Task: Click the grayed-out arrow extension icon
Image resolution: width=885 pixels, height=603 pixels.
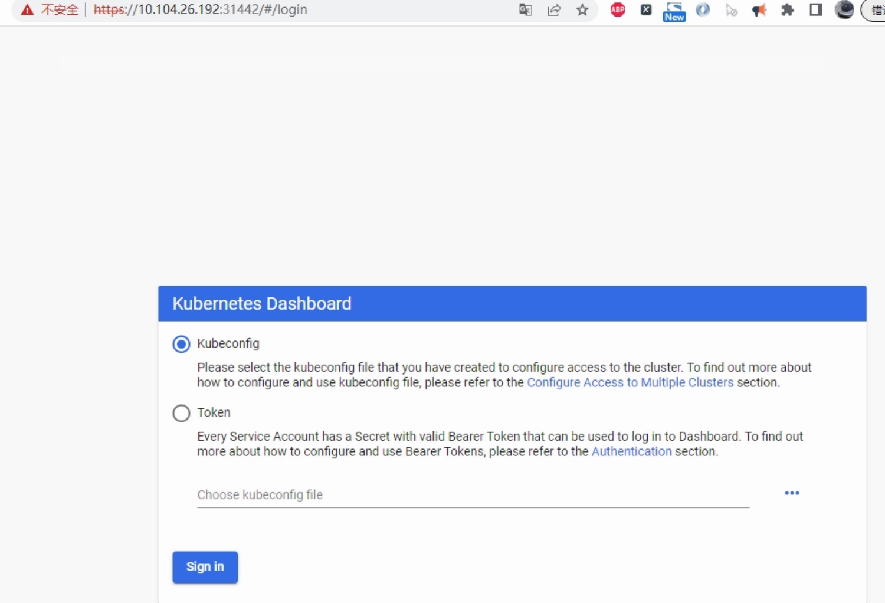Action: click(x=731, y=10)
